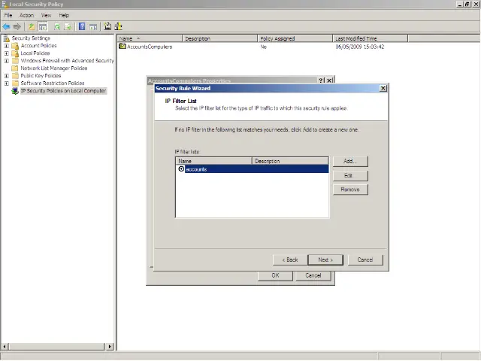Screen dimensions: 481x361
Task: Click the Manage IP filter lists toolbar icon
Action: (x=119, y=26)
